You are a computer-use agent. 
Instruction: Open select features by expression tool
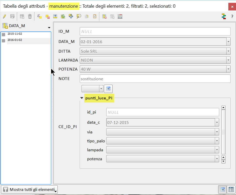tap(40, 17)
